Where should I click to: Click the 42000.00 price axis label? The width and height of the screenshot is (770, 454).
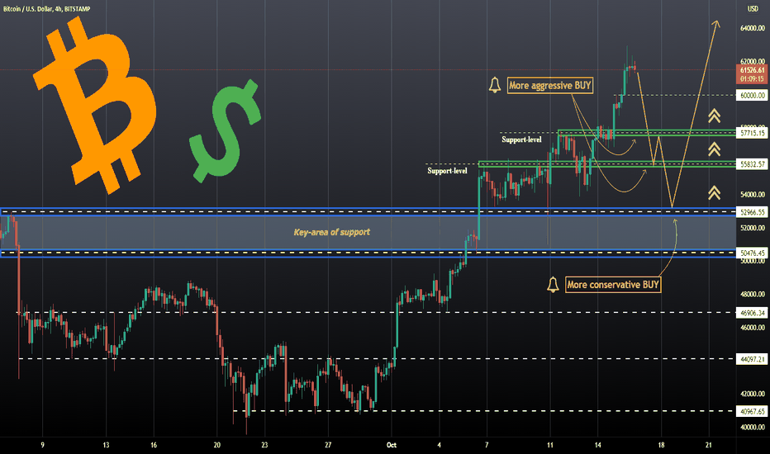click(753, 394)
